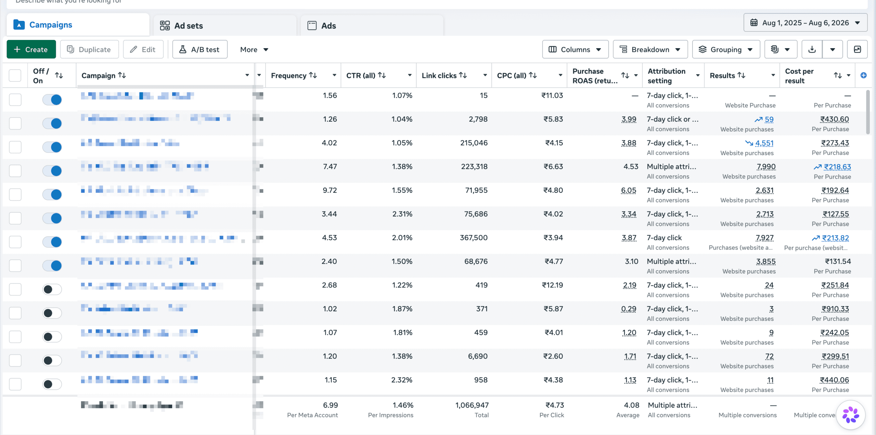Click the trend arrow next to 4,551 results
The image size is (876, 435).
749,143
